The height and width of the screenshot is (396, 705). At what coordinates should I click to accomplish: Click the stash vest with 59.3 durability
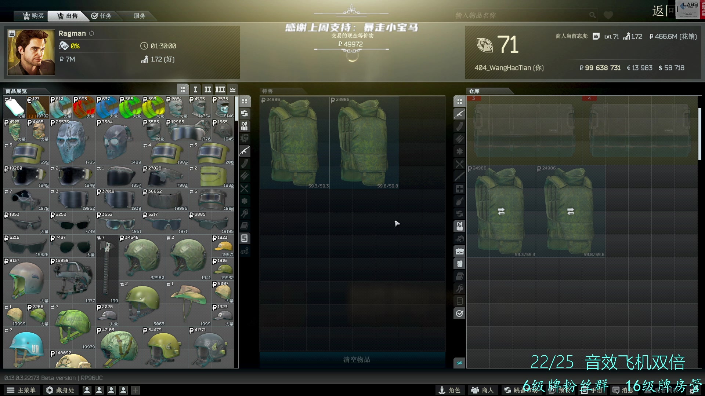[501, 211]
